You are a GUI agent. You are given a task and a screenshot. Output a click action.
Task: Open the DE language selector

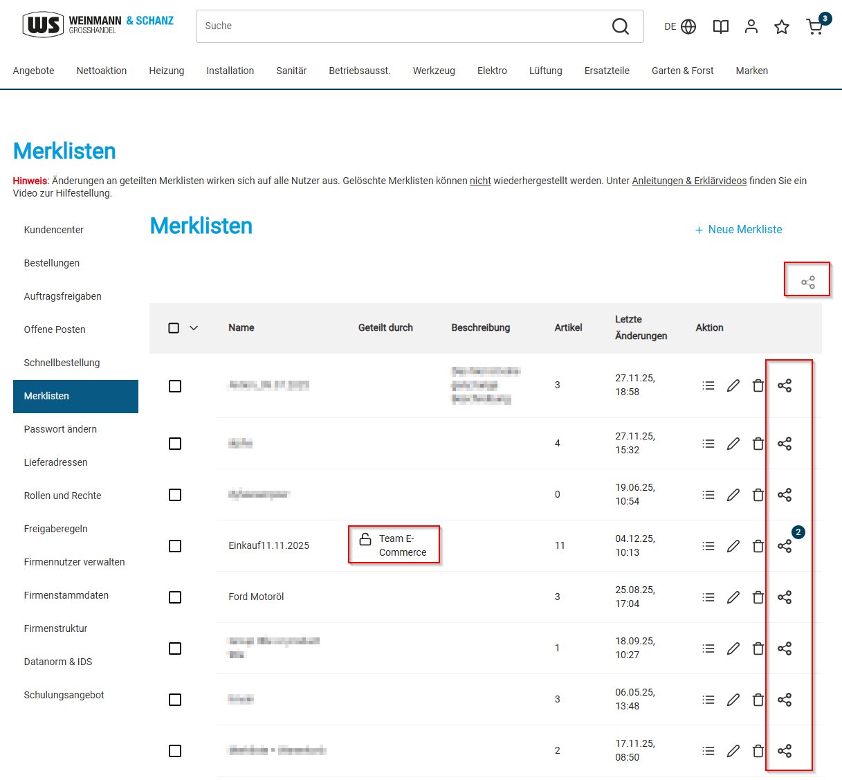[x=679, y=27]
